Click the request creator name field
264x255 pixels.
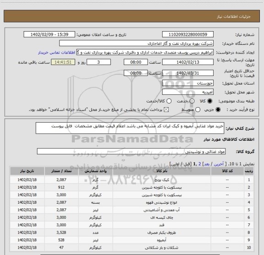click(x=145, y=52)
